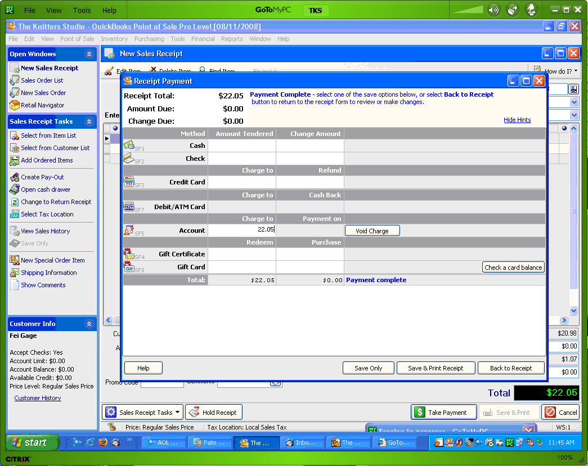588x466 pixels.
Task: Click the Gift Certificate Redeem field
Action: 242,254
